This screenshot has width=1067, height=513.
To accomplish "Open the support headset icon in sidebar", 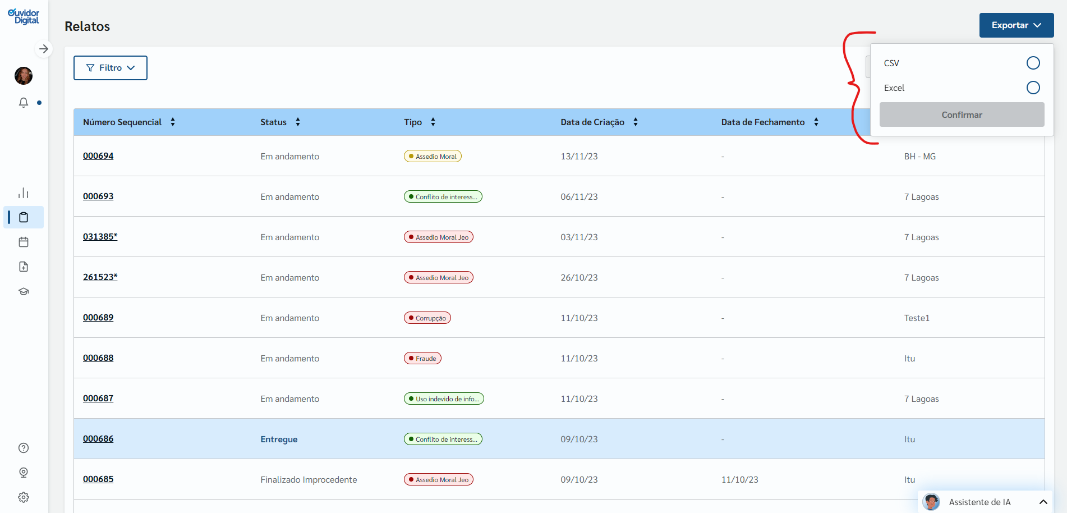I will [24, 473].
